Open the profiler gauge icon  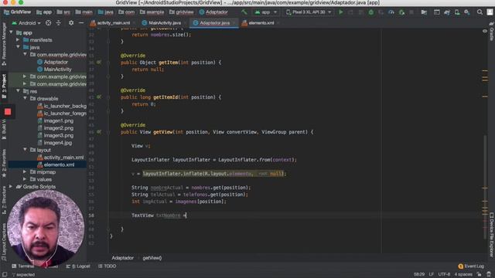click(391, 12)
